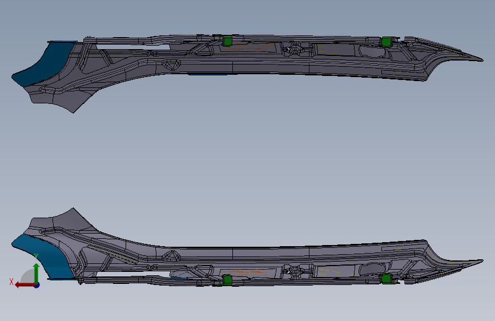Image resolution: width=495 pixels, height=321 pixels.
Task: Select the orange-streaked pocket on the upper part
Action: coord(248,48)
